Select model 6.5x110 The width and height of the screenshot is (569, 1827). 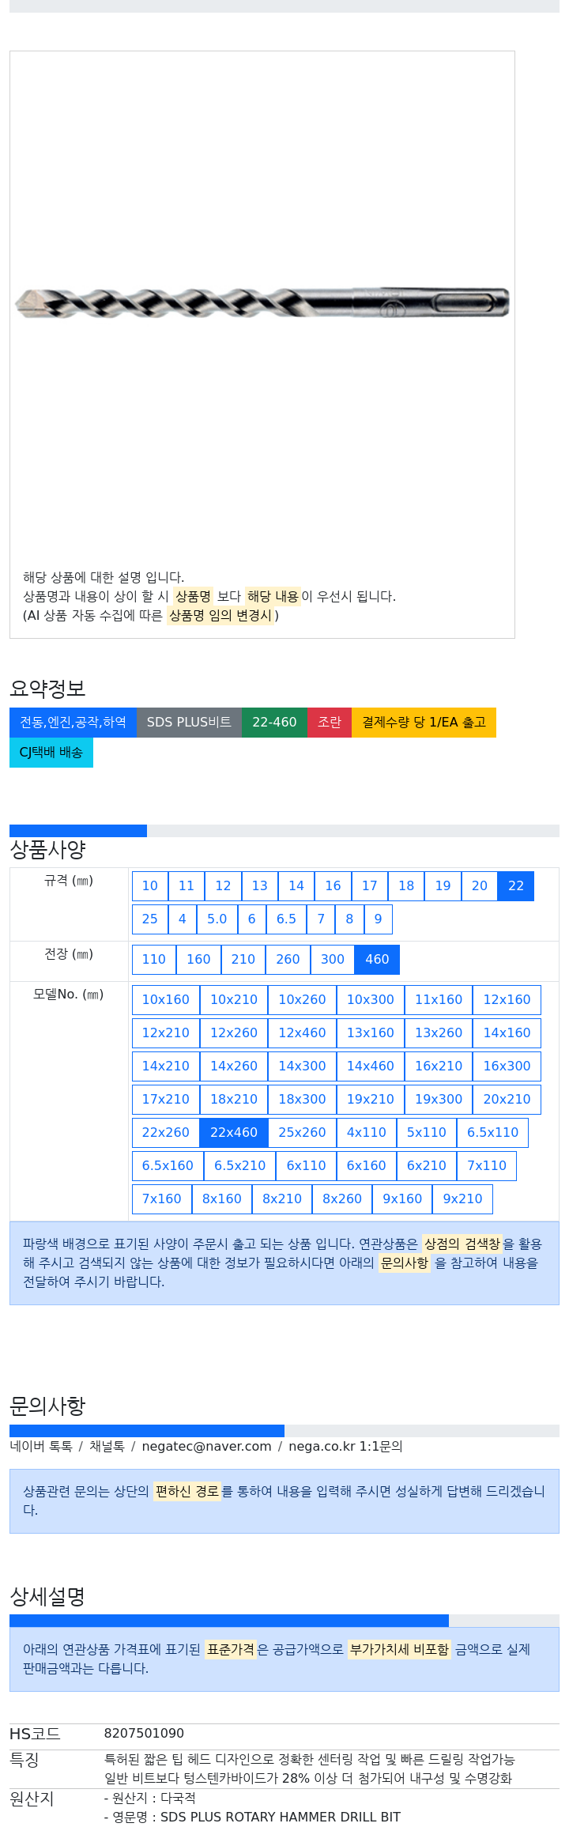493,1133
